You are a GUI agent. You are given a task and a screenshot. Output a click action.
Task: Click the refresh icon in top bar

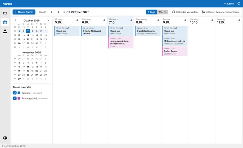[x=239, y=4]
